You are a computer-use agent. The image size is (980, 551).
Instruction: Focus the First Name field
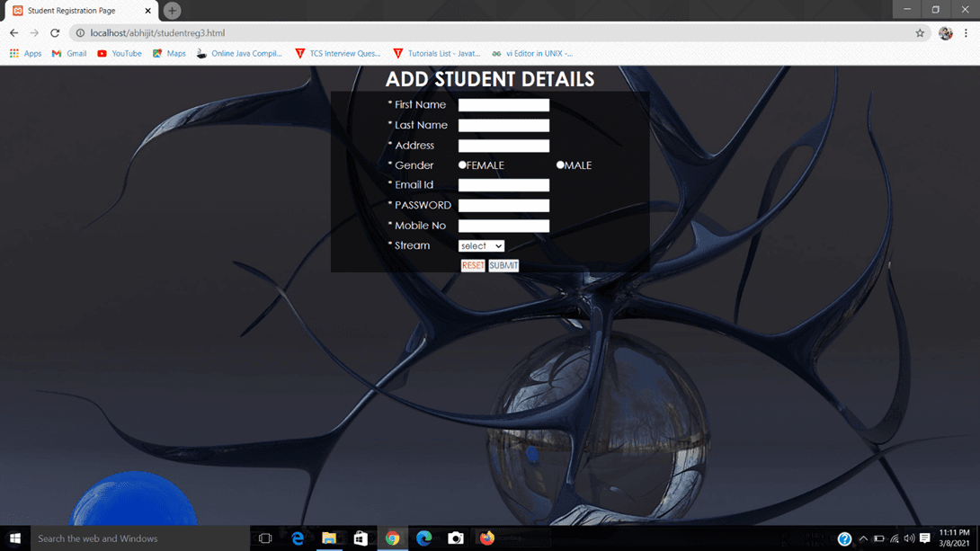[503, 105]
